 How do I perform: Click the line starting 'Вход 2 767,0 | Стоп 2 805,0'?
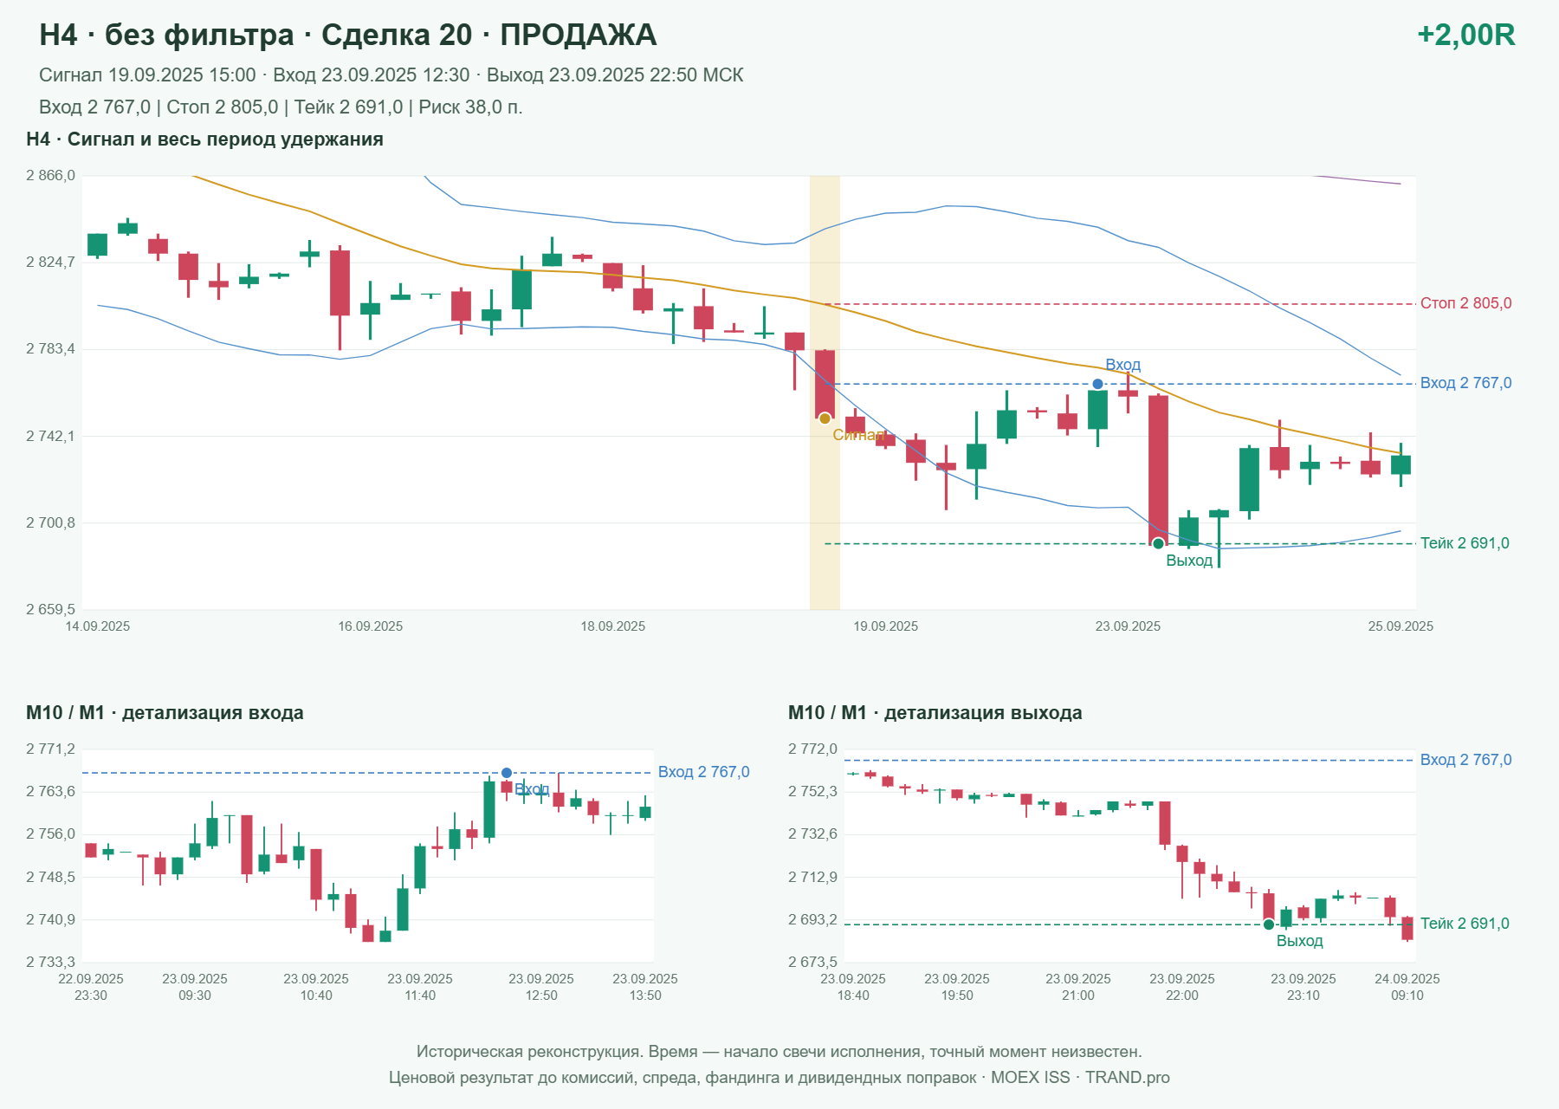point(281,107)
